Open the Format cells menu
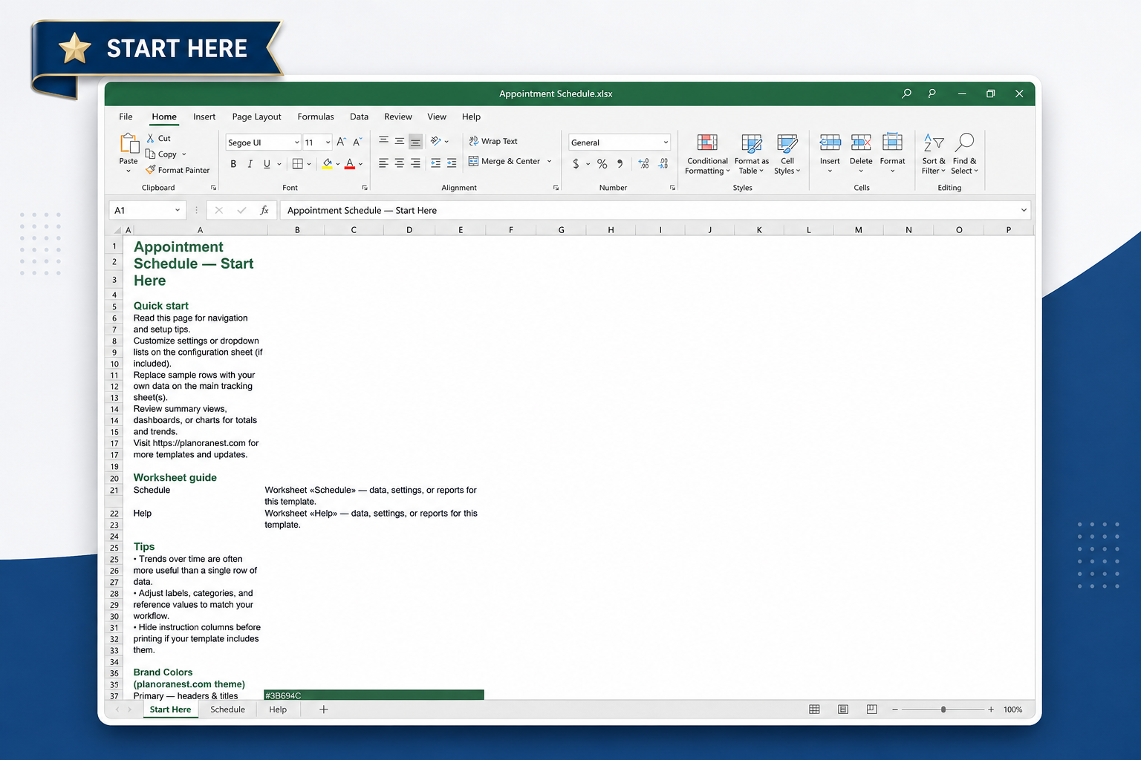This screenshot has height=760, width=1141. pos(892,153)
